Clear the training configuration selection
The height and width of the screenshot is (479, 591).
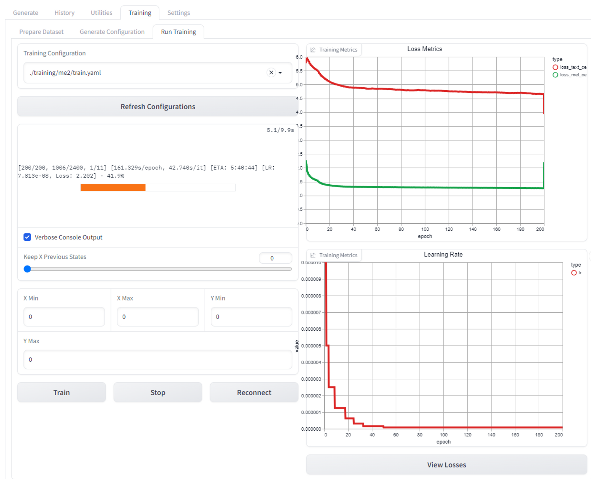pyautogui.click(x=271, y=73)
